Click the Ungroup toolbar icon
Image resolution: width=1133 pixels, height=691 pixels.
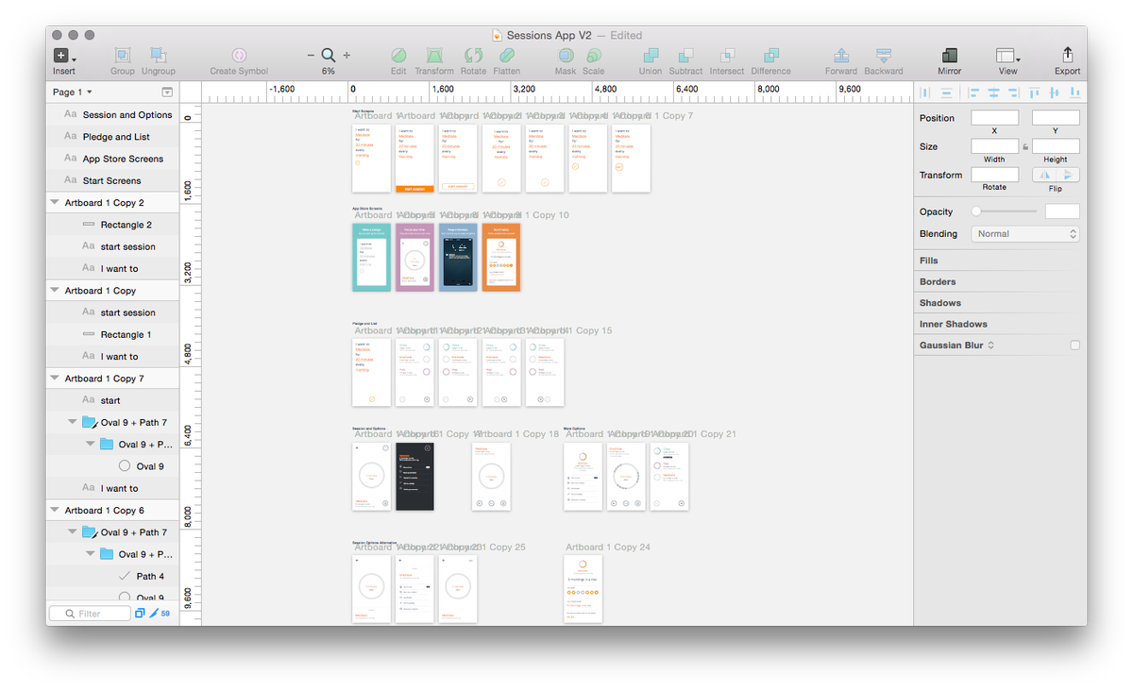click(x=159, y=57)
